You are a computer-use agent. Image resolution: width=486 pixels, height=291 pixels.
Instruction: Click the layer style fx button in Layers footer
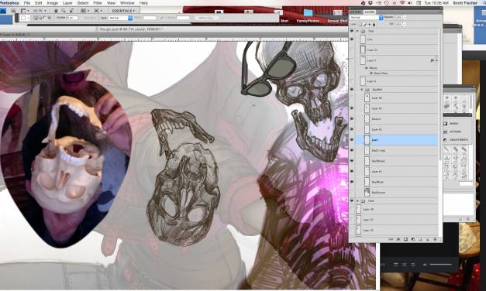[x=398, y=239]
